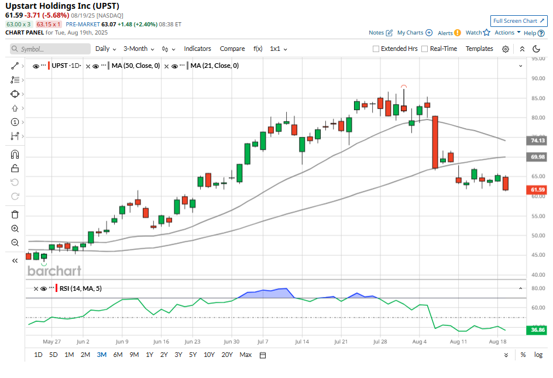The width and height of the screenshot is (553, 378).
Task: Open more options for MA 50
Action: click(104, 65)
